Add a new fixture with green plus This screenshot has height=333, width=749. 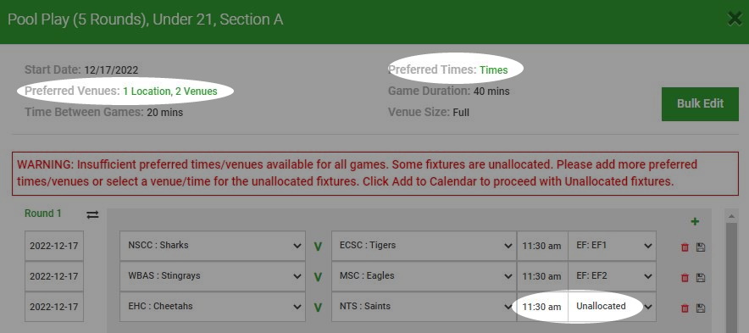(695, 221)
